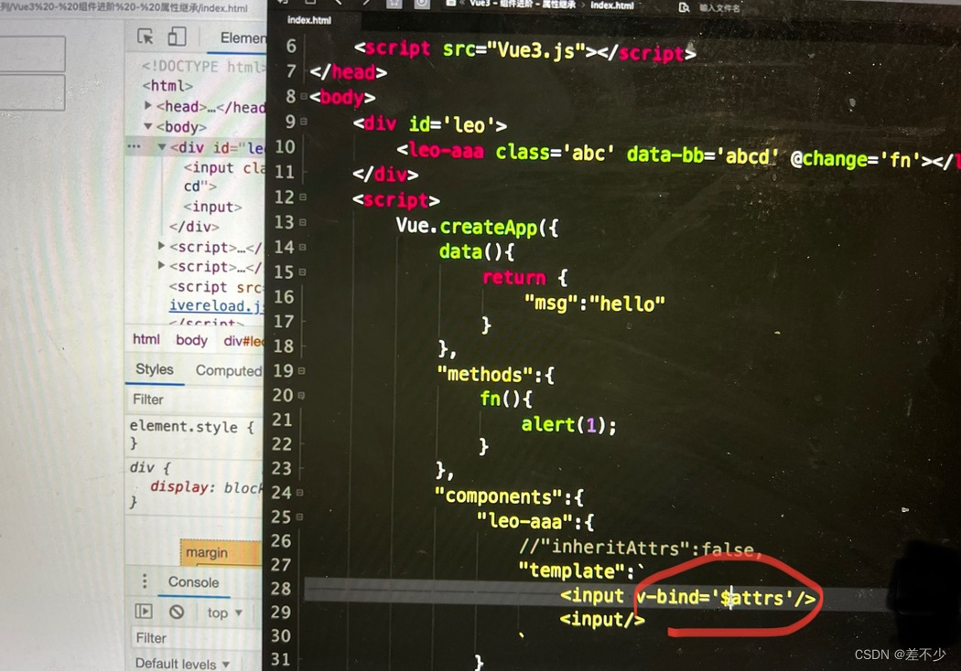Click the div#leo breadcrumb in DevTools

[x=243, y=340]
